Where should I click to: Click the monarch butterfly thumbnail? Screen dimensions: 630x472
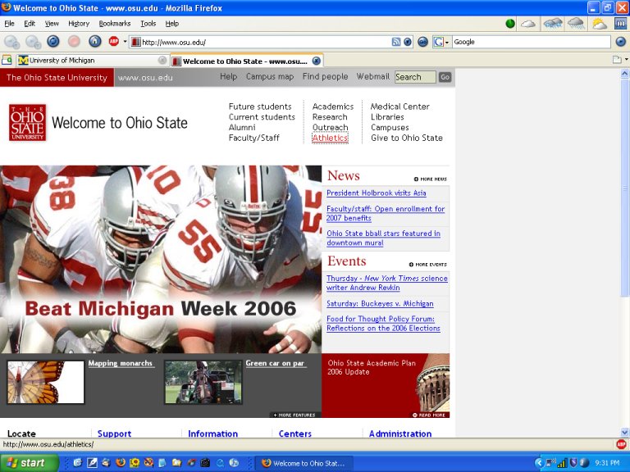[45, 383]
